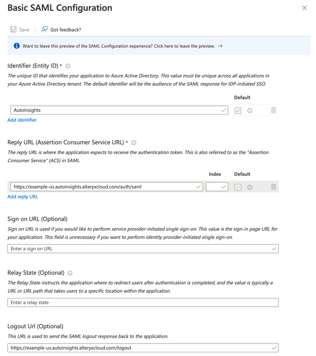Click the Enter a relay state field

[142, 303]
